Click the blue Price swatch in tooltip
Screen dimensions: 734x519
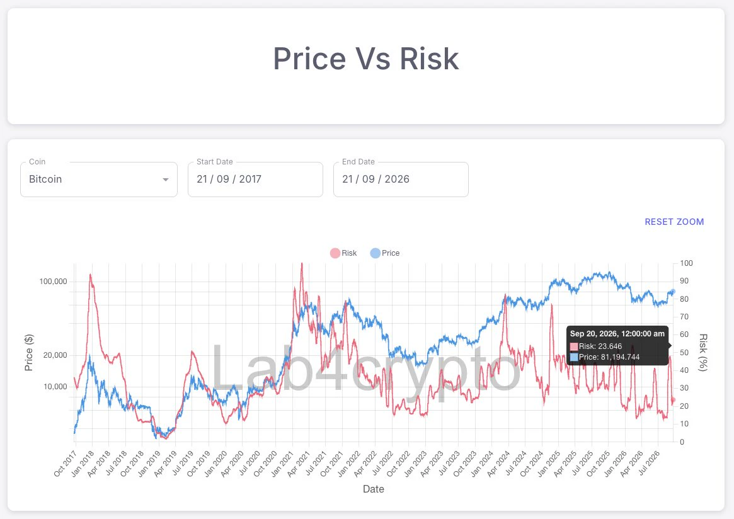(x=574, y=357)
